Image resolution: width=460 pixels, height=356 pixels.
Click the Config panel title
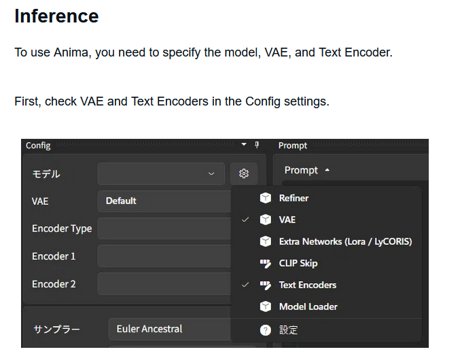(x=38, y=146)
